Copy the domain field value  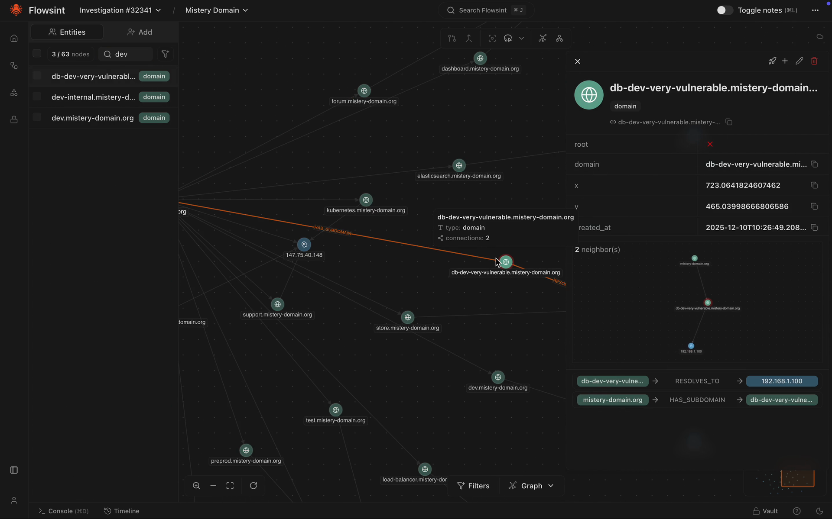coord(814,164)
